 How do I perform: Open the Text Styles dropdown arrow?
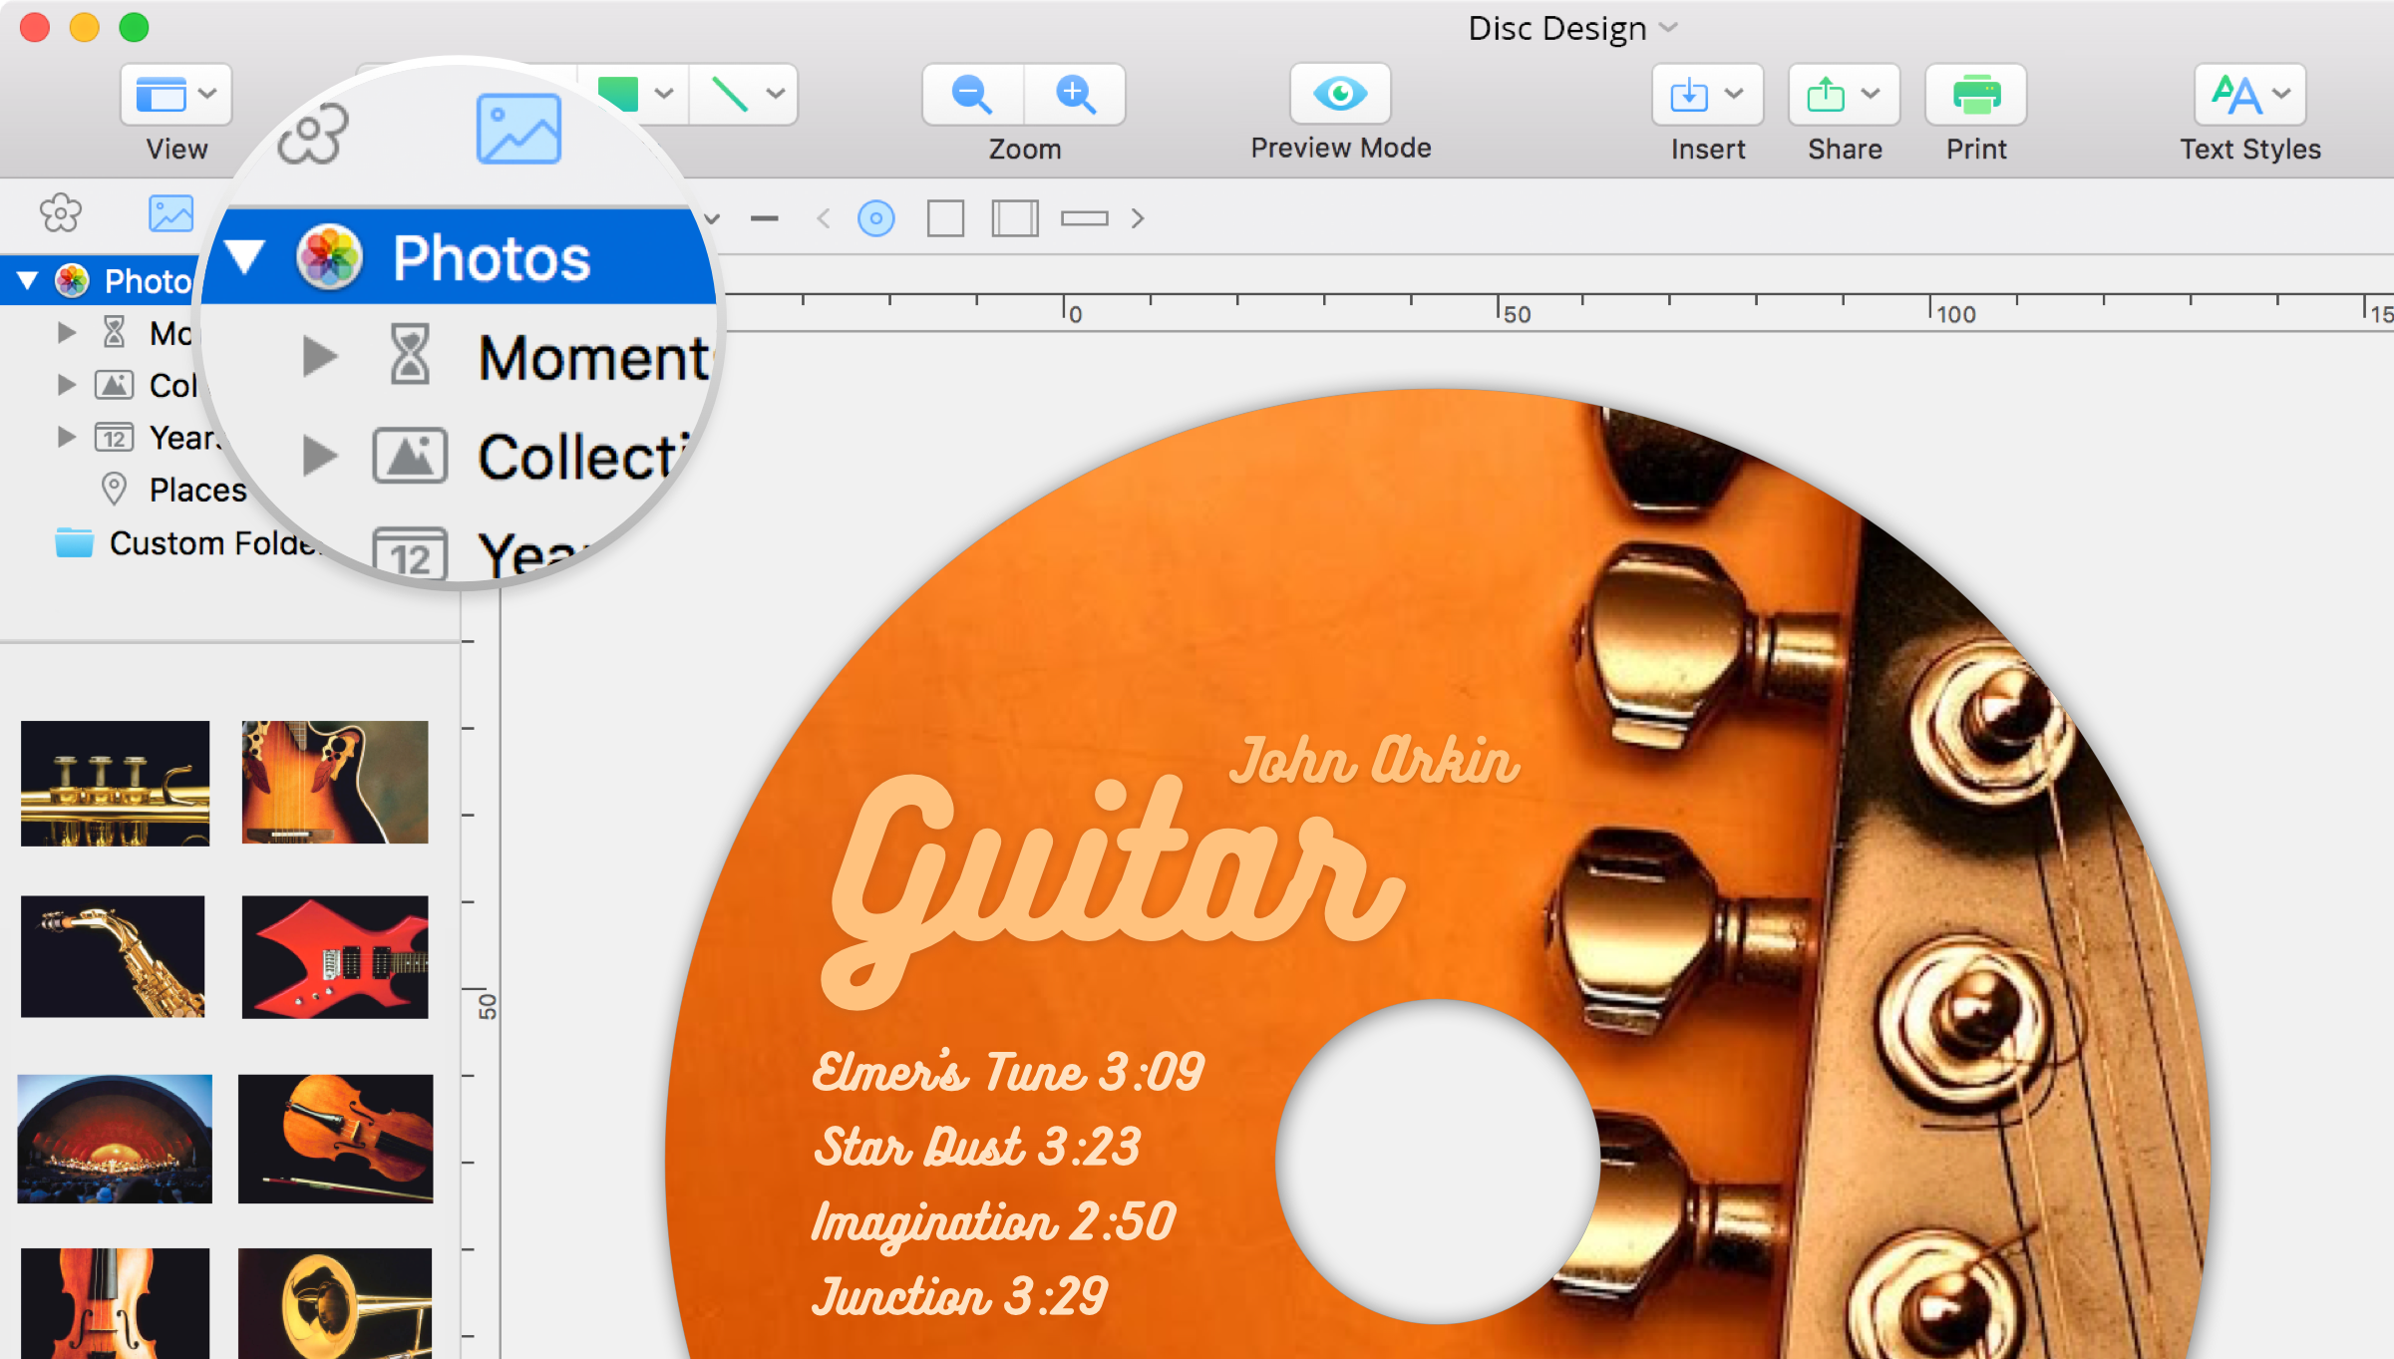(x=2281, y=94)
